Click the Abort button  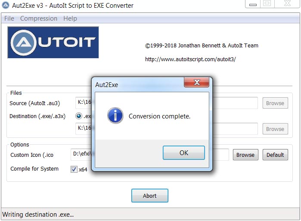pyautogui.click(x=150, y=196)
